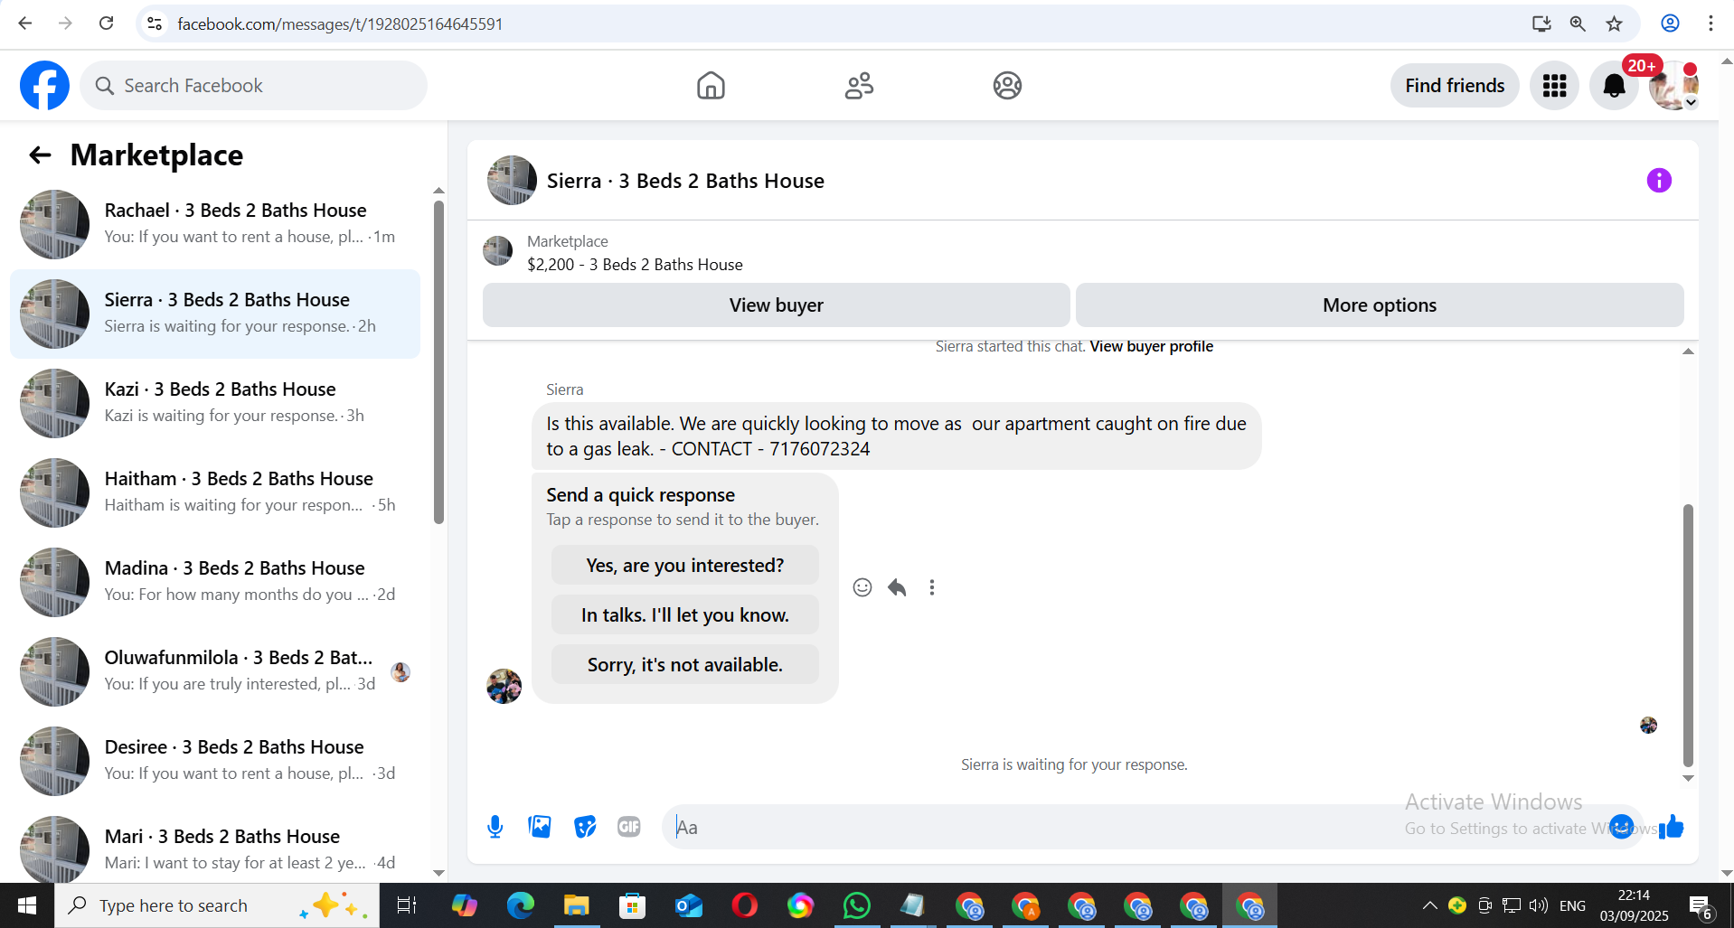The width and height of the screenshot is (1734, 928).
Task: Open the notifications bell
Action: [1614, 86]
